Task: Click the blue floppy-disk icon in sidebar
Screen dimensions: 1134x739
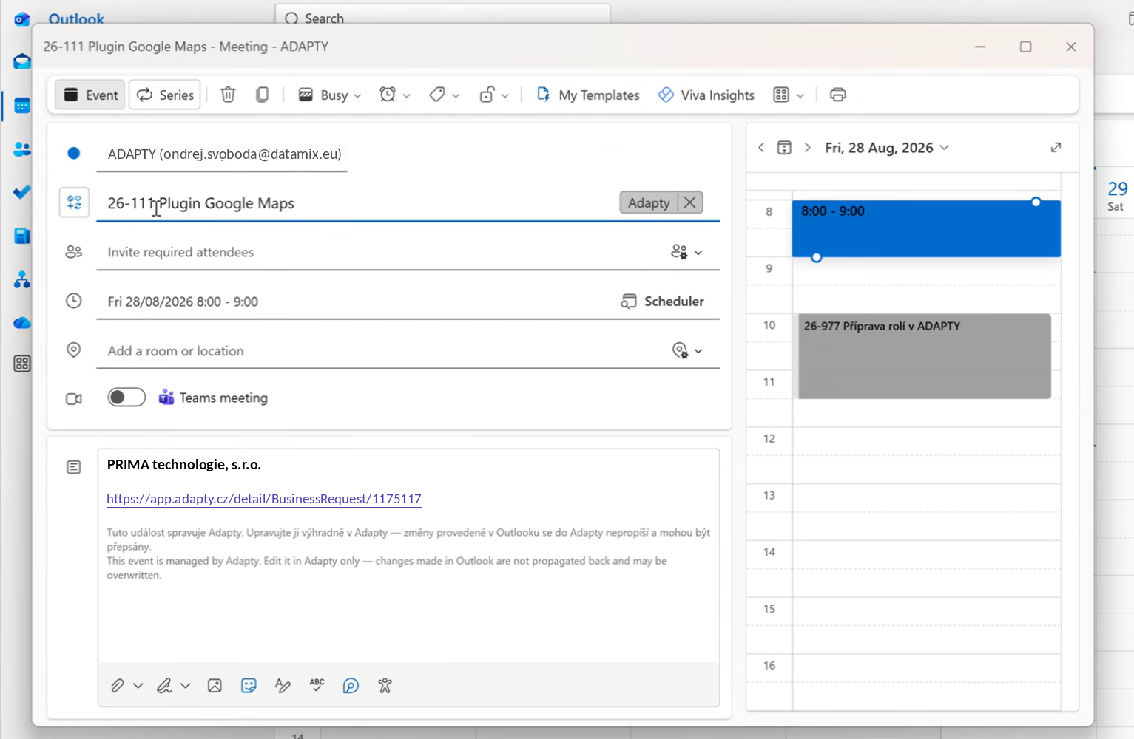Action: point(22,236)
